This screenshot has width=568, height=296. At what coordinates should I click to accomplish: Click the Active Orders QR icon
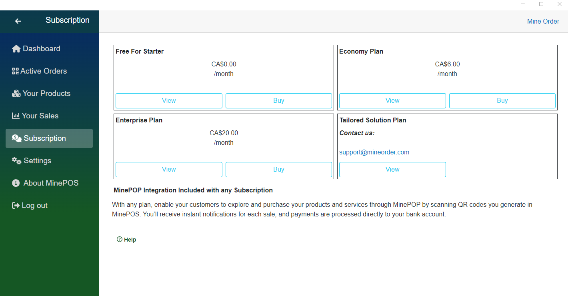pos(15,71)
